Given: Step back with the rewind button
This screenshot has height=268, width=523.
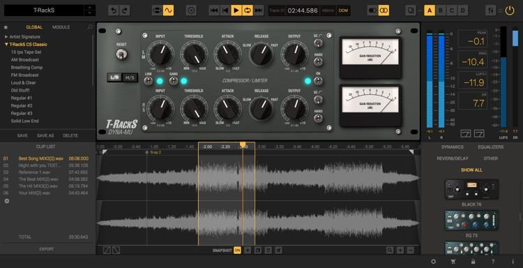Looking at the screenshot, I should (225, 10).
